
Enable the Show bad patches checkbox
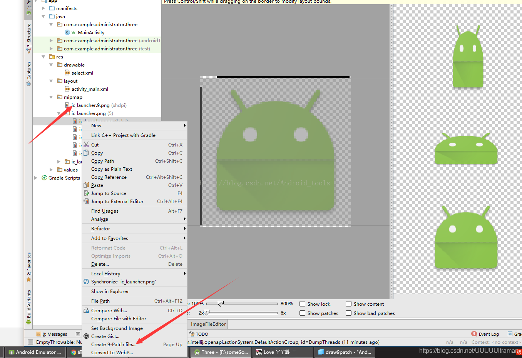tap(348, 313)
